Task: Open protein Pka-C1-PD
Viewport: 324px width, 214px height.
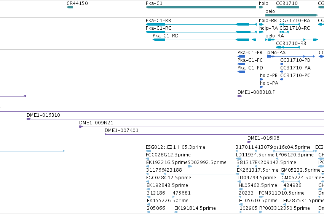Action: click(x=241, y=72)
